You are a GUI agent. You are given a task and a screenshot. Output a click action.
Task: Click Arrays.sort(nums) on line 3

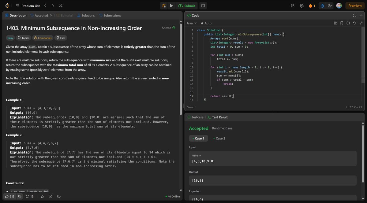click(225, 38)
